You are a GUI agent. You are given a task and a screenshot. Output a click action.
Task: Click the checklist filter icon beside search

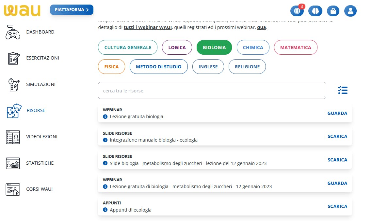point(343,90)
